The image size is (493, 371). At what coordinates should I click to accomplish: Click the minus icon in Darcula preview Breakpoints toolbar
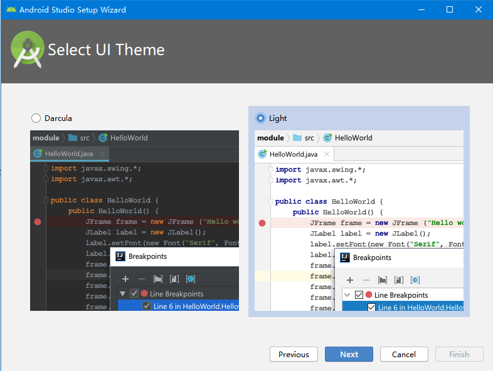(x=142, y=279)
